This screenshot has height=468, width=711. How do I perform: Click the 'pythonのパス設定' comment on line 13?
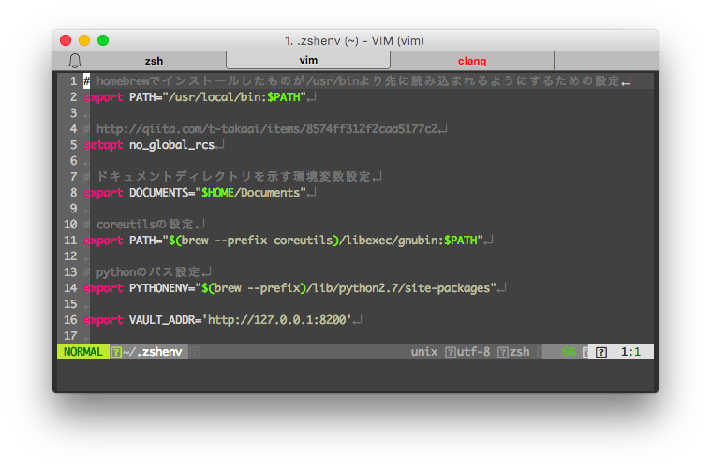point(148,272)
